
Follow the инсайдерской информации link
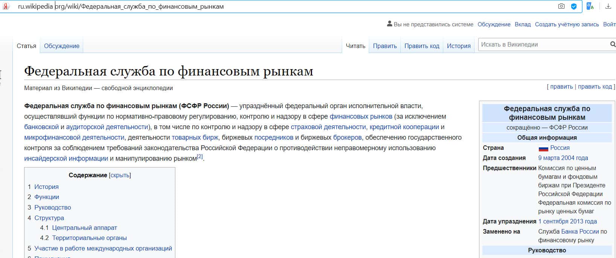(x=66, y=158)
